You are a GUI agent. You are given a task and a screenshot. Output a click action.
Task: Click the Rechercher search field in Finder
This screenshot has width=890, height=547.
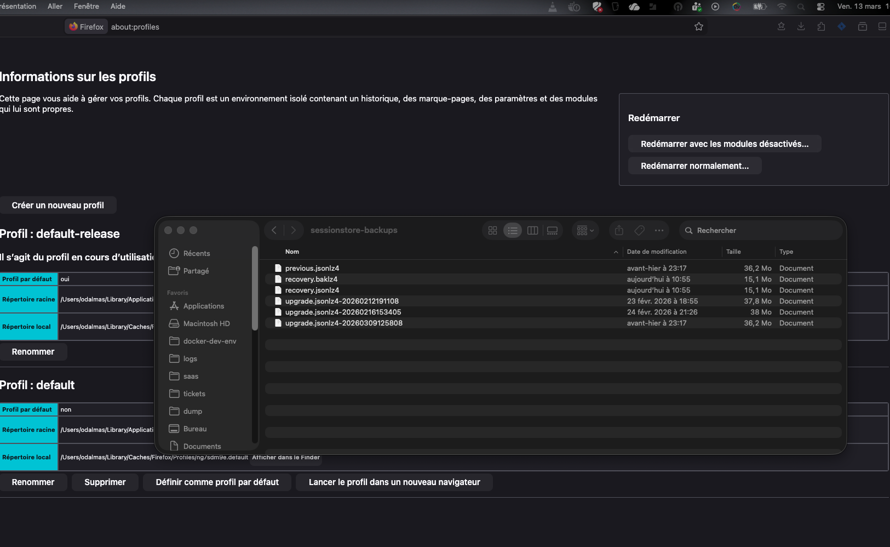[760, 230]
